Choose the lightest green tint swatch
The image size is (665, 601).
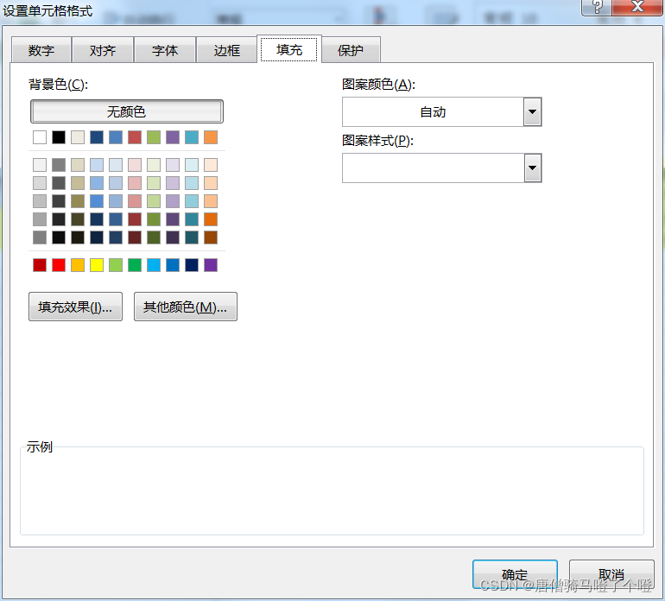[x=154, y=165]
